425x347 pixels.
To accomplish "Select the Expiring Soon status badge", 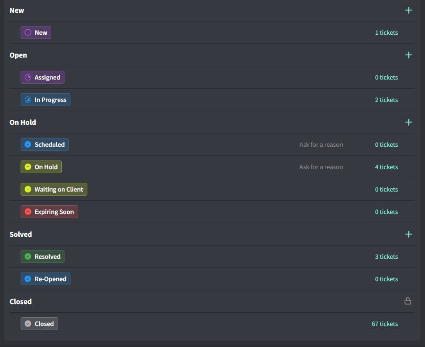I will click(x=49, y=212).
